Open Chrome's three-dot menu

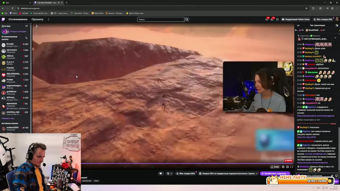[337, 8]
